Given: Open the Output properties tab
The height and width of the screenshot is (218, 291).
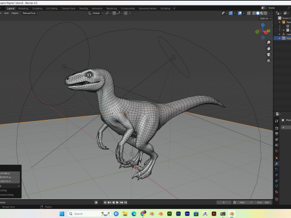Looking at the screenshot, I should (x=276, y=134).
